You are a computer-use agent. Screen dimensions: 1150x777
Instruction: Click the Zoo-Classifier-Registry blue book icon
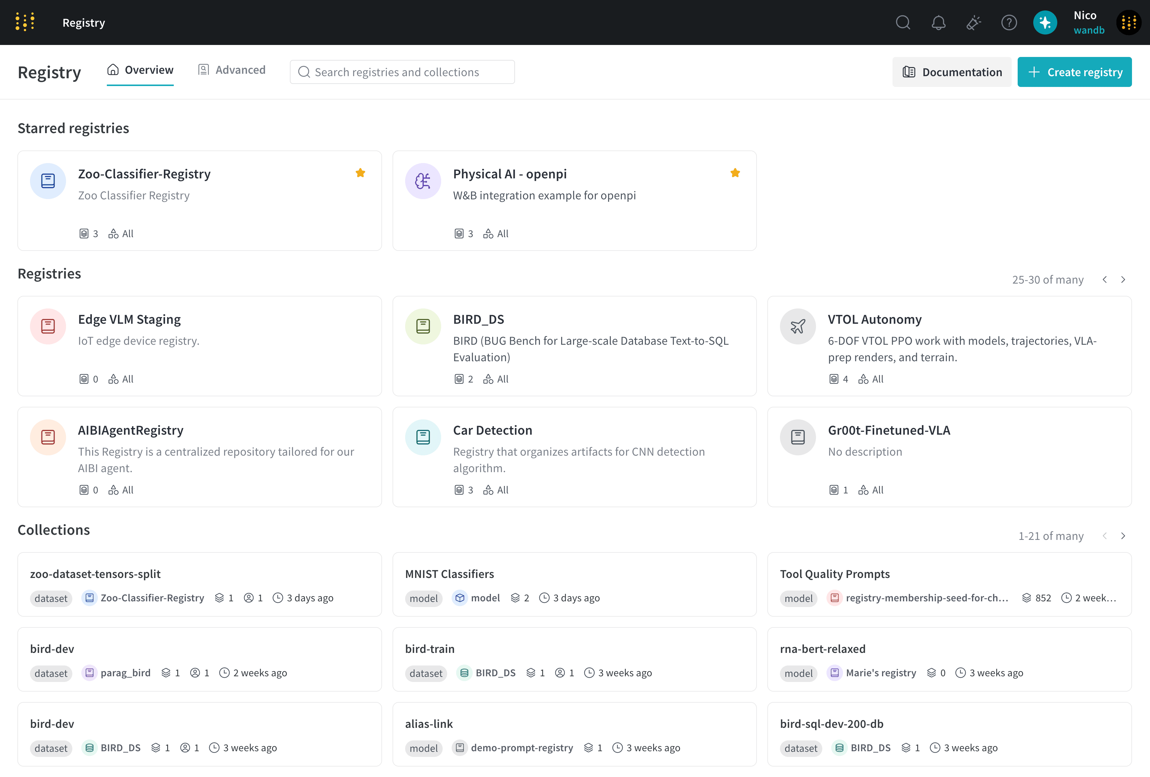(x=48, y=181)
